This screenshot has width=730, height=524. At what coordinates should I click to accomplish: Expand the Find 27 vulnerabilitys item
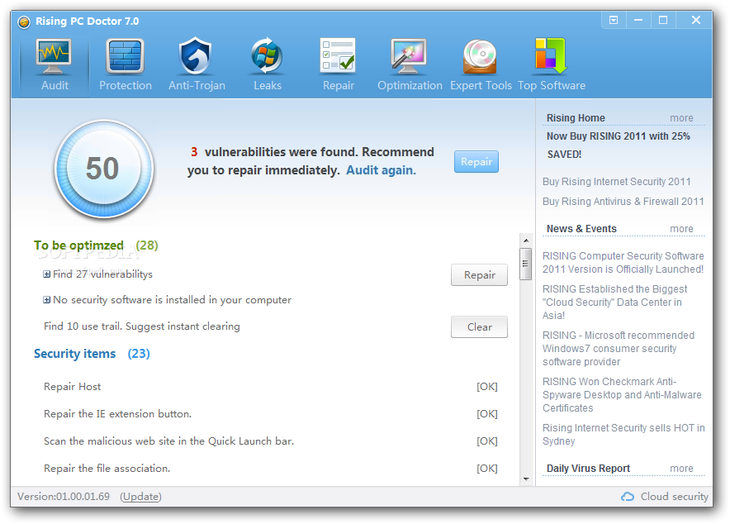point(46,274)
